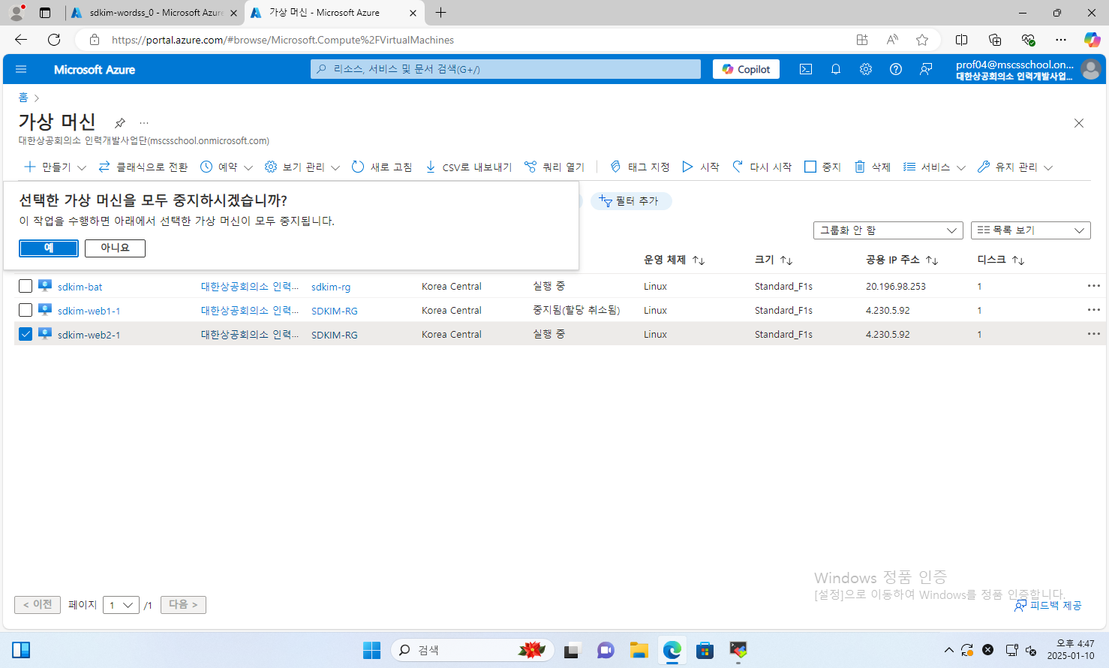Click the 이전 page button
1109x668 pixels.
(x=38, y=604)
